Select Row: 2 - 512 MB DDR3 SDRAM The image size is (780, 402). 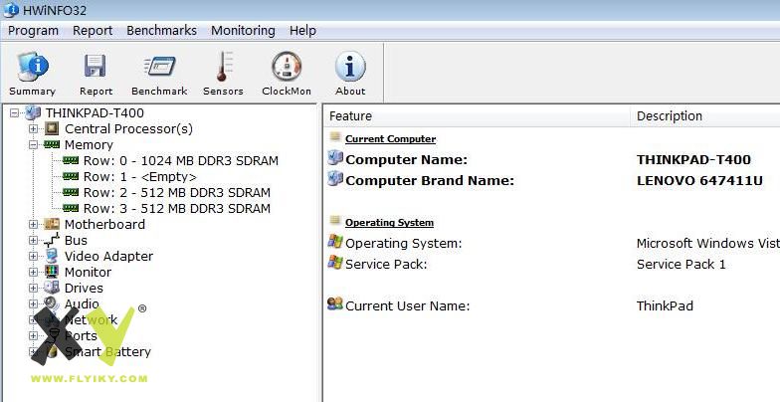(177, 193)
